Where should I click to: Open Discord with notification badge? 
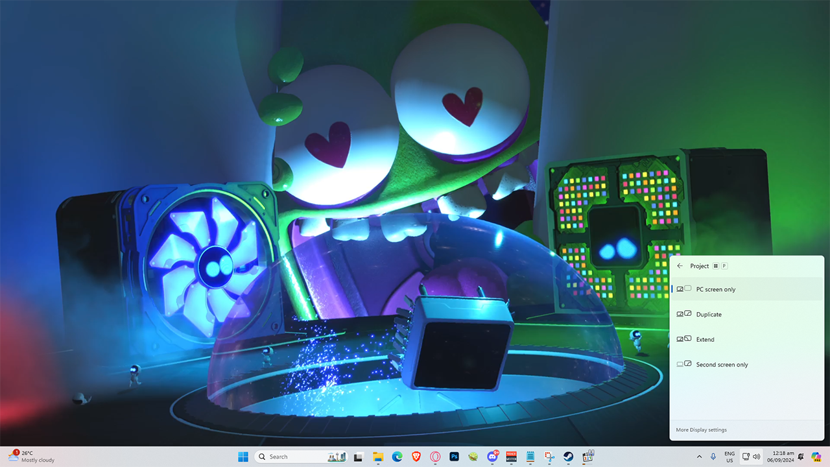(x=492, y=457)
